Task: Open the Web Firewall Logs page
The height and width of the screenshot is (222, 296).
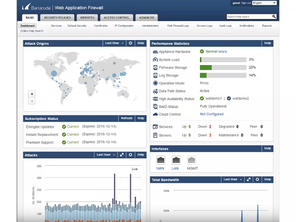Action: point(178,26)
